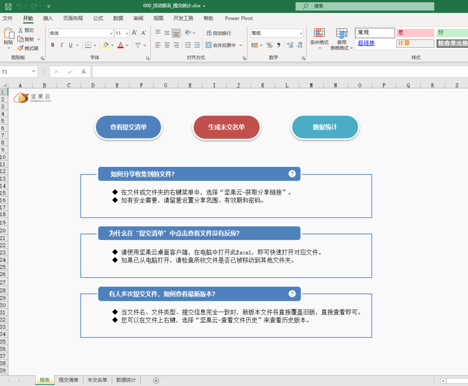Switch to 公式 ribbon tab
This screenshot has height=386, width=468.
(98, 18)
